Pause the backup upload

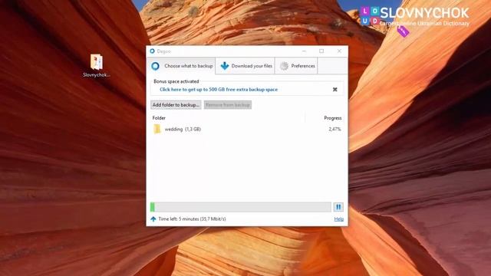[x=338, y=207]
